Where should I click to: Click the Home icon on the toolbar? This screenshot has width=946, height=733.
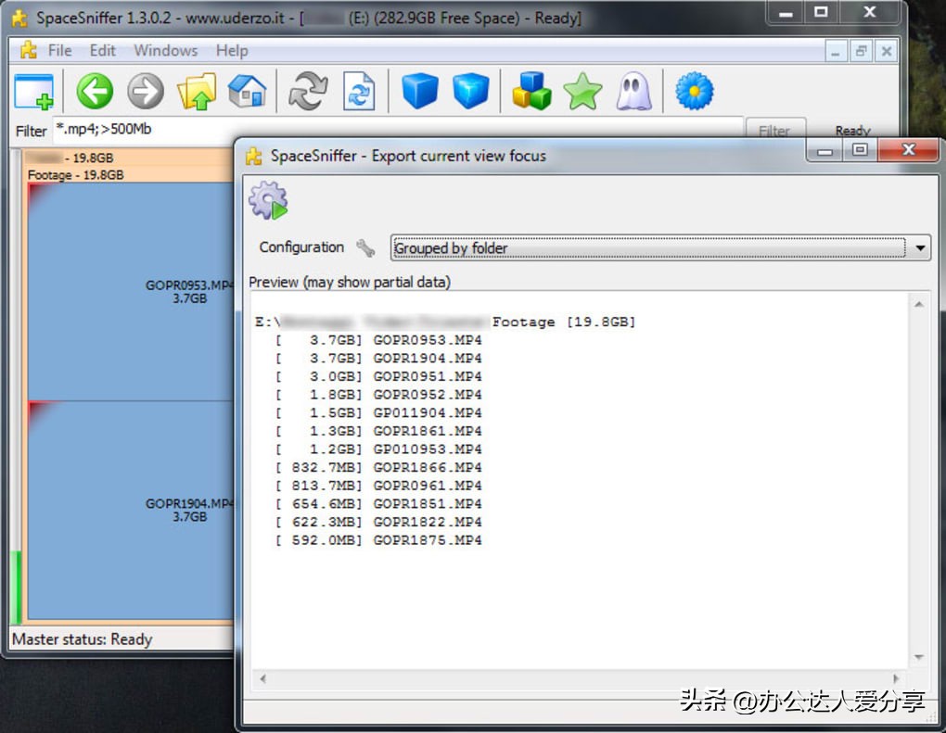246,91
